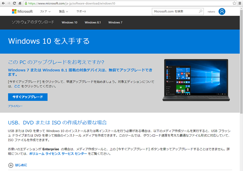Click the laptop Windows 10 image

click(196, 80)
